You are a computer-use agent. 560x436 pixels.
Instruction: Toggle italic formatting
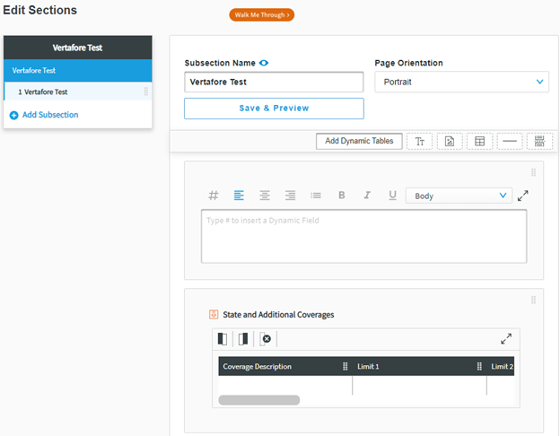(x=367, y=196)
